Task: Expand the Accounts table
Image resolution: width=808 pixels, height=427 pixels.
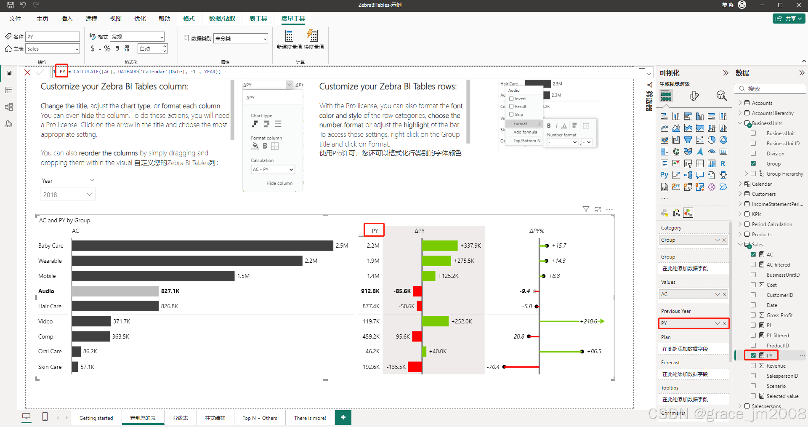Action: click(740, 103)
